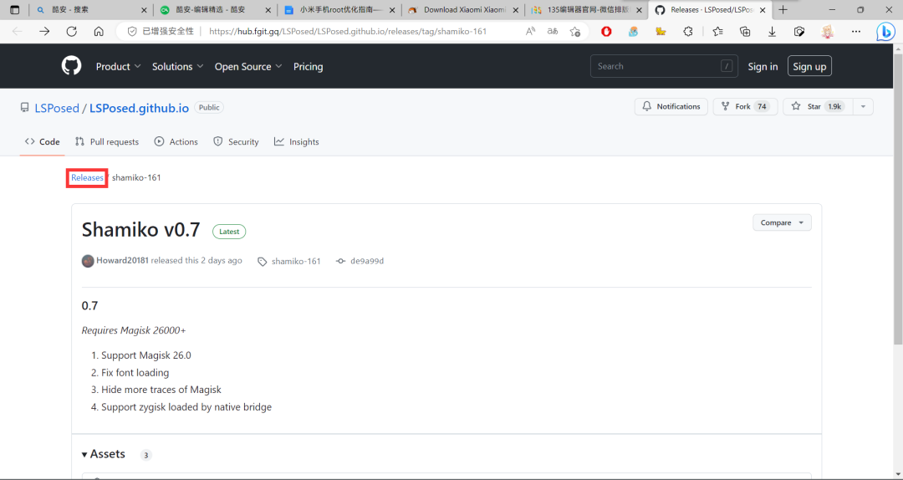
Task: Open a new browser tab
Action: 783,10
